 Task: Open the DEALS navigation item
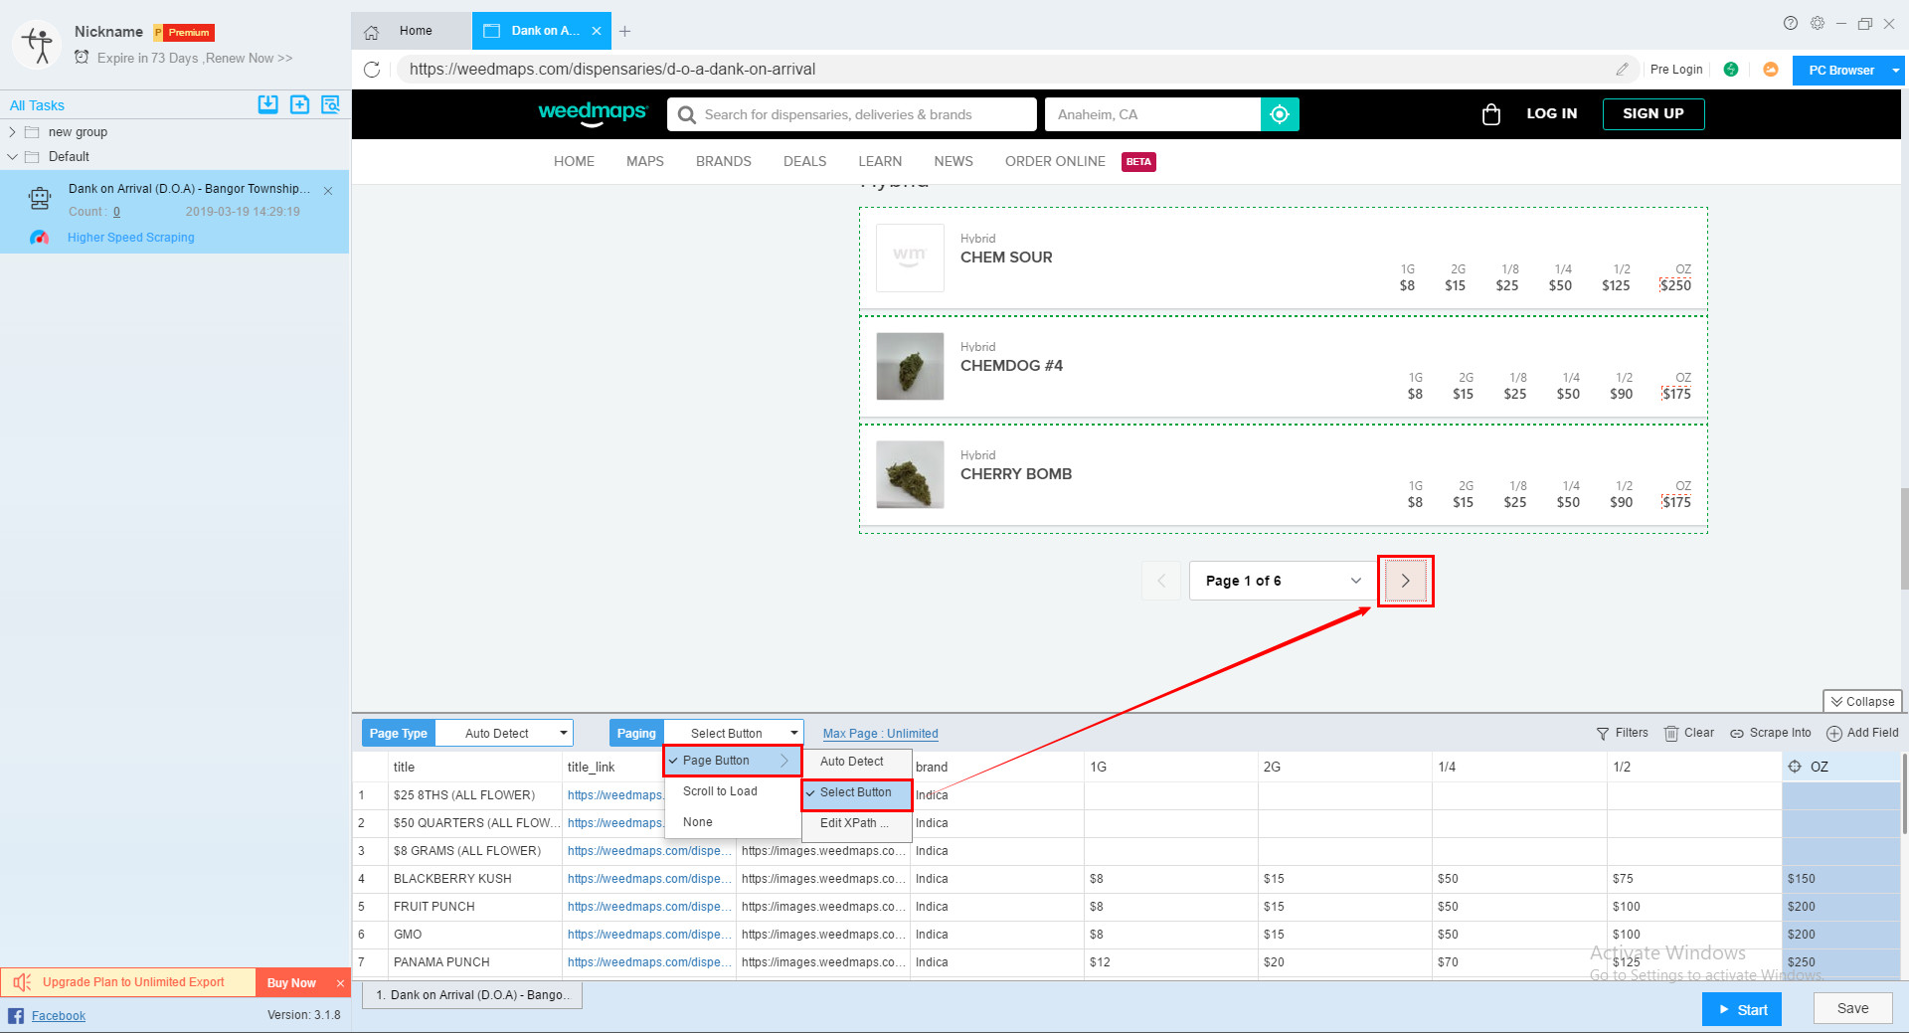(x=804, y=161)
